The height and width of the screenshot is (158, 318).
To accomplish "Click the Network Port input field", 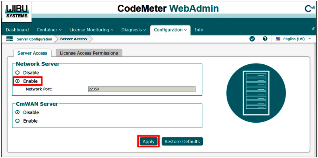I will pos(142,89).
